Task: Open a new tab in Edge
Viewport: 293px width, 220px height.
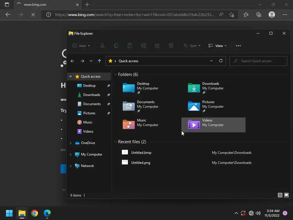Action: (87, 5)
